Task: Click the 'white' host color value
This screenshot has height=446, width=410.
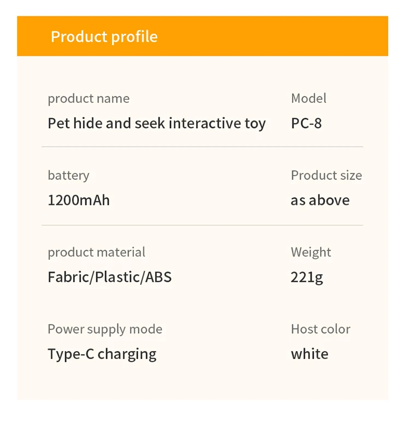Action: click(309, 354)
